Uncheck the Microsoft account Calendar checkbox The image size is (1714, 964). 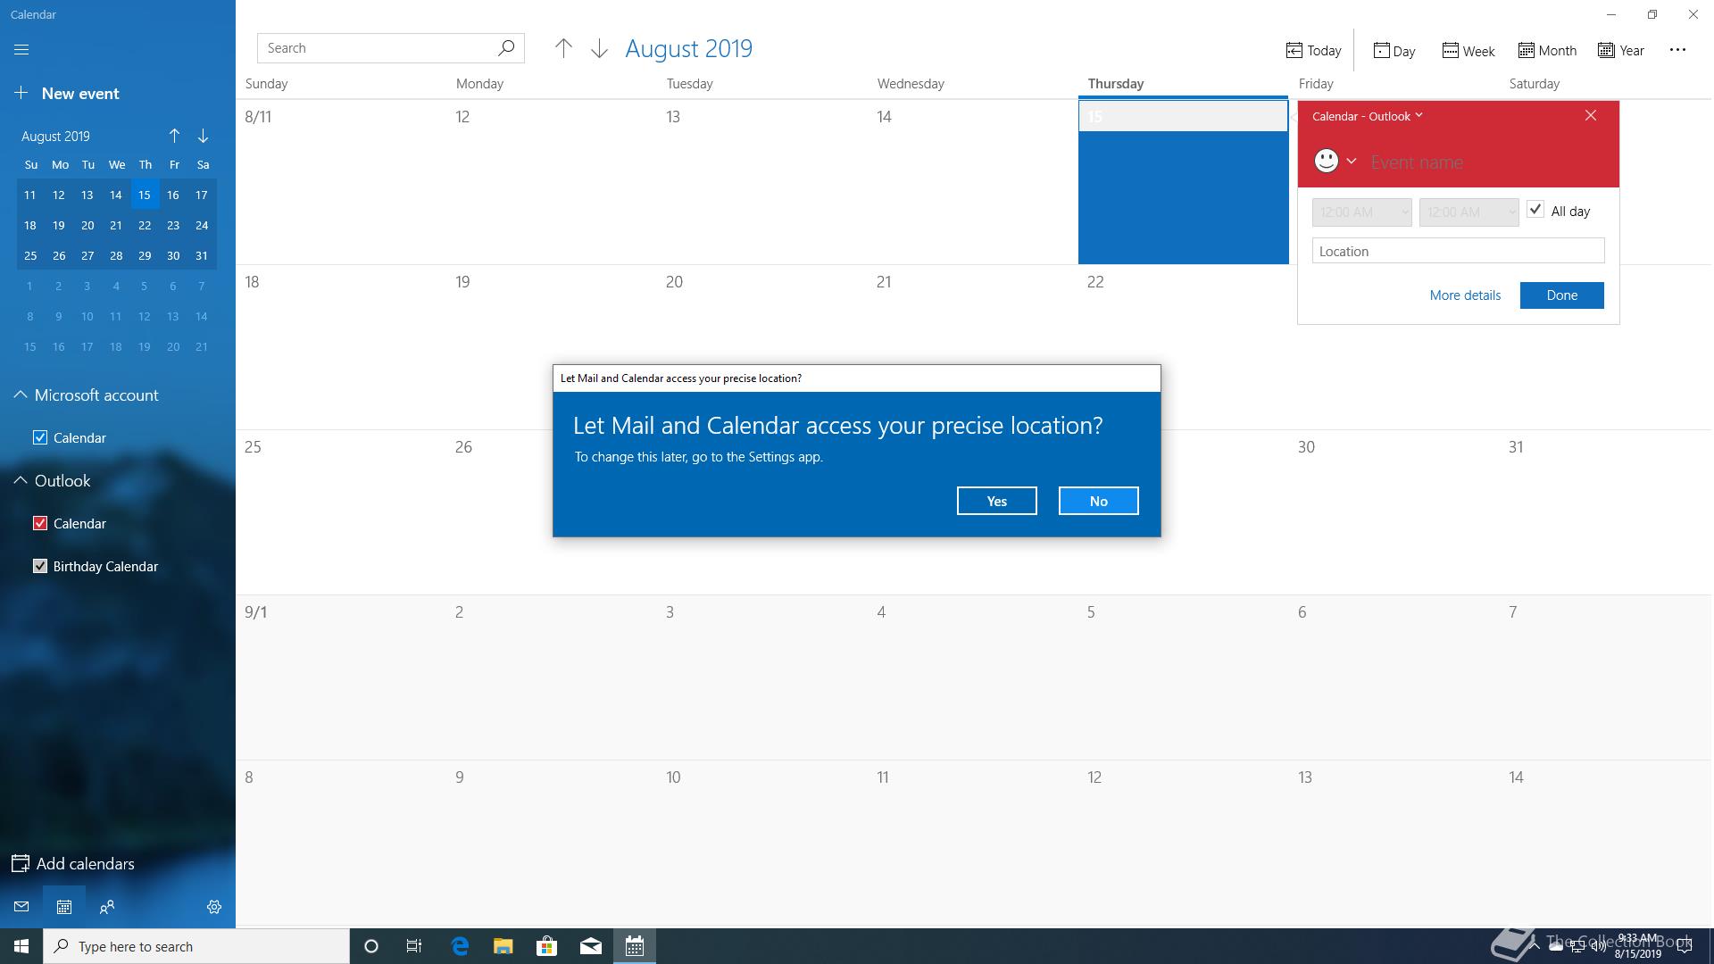click(x=40, y=437)
